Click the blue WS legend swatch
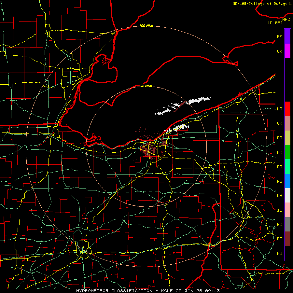 287,181
